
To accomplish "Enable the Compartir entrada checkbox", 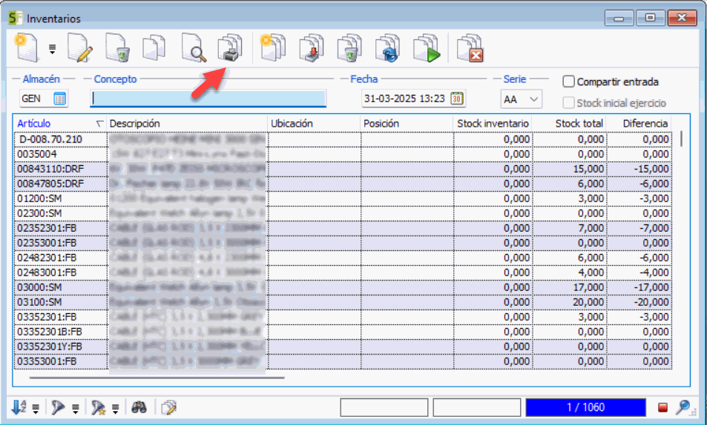I will (568, 81).
